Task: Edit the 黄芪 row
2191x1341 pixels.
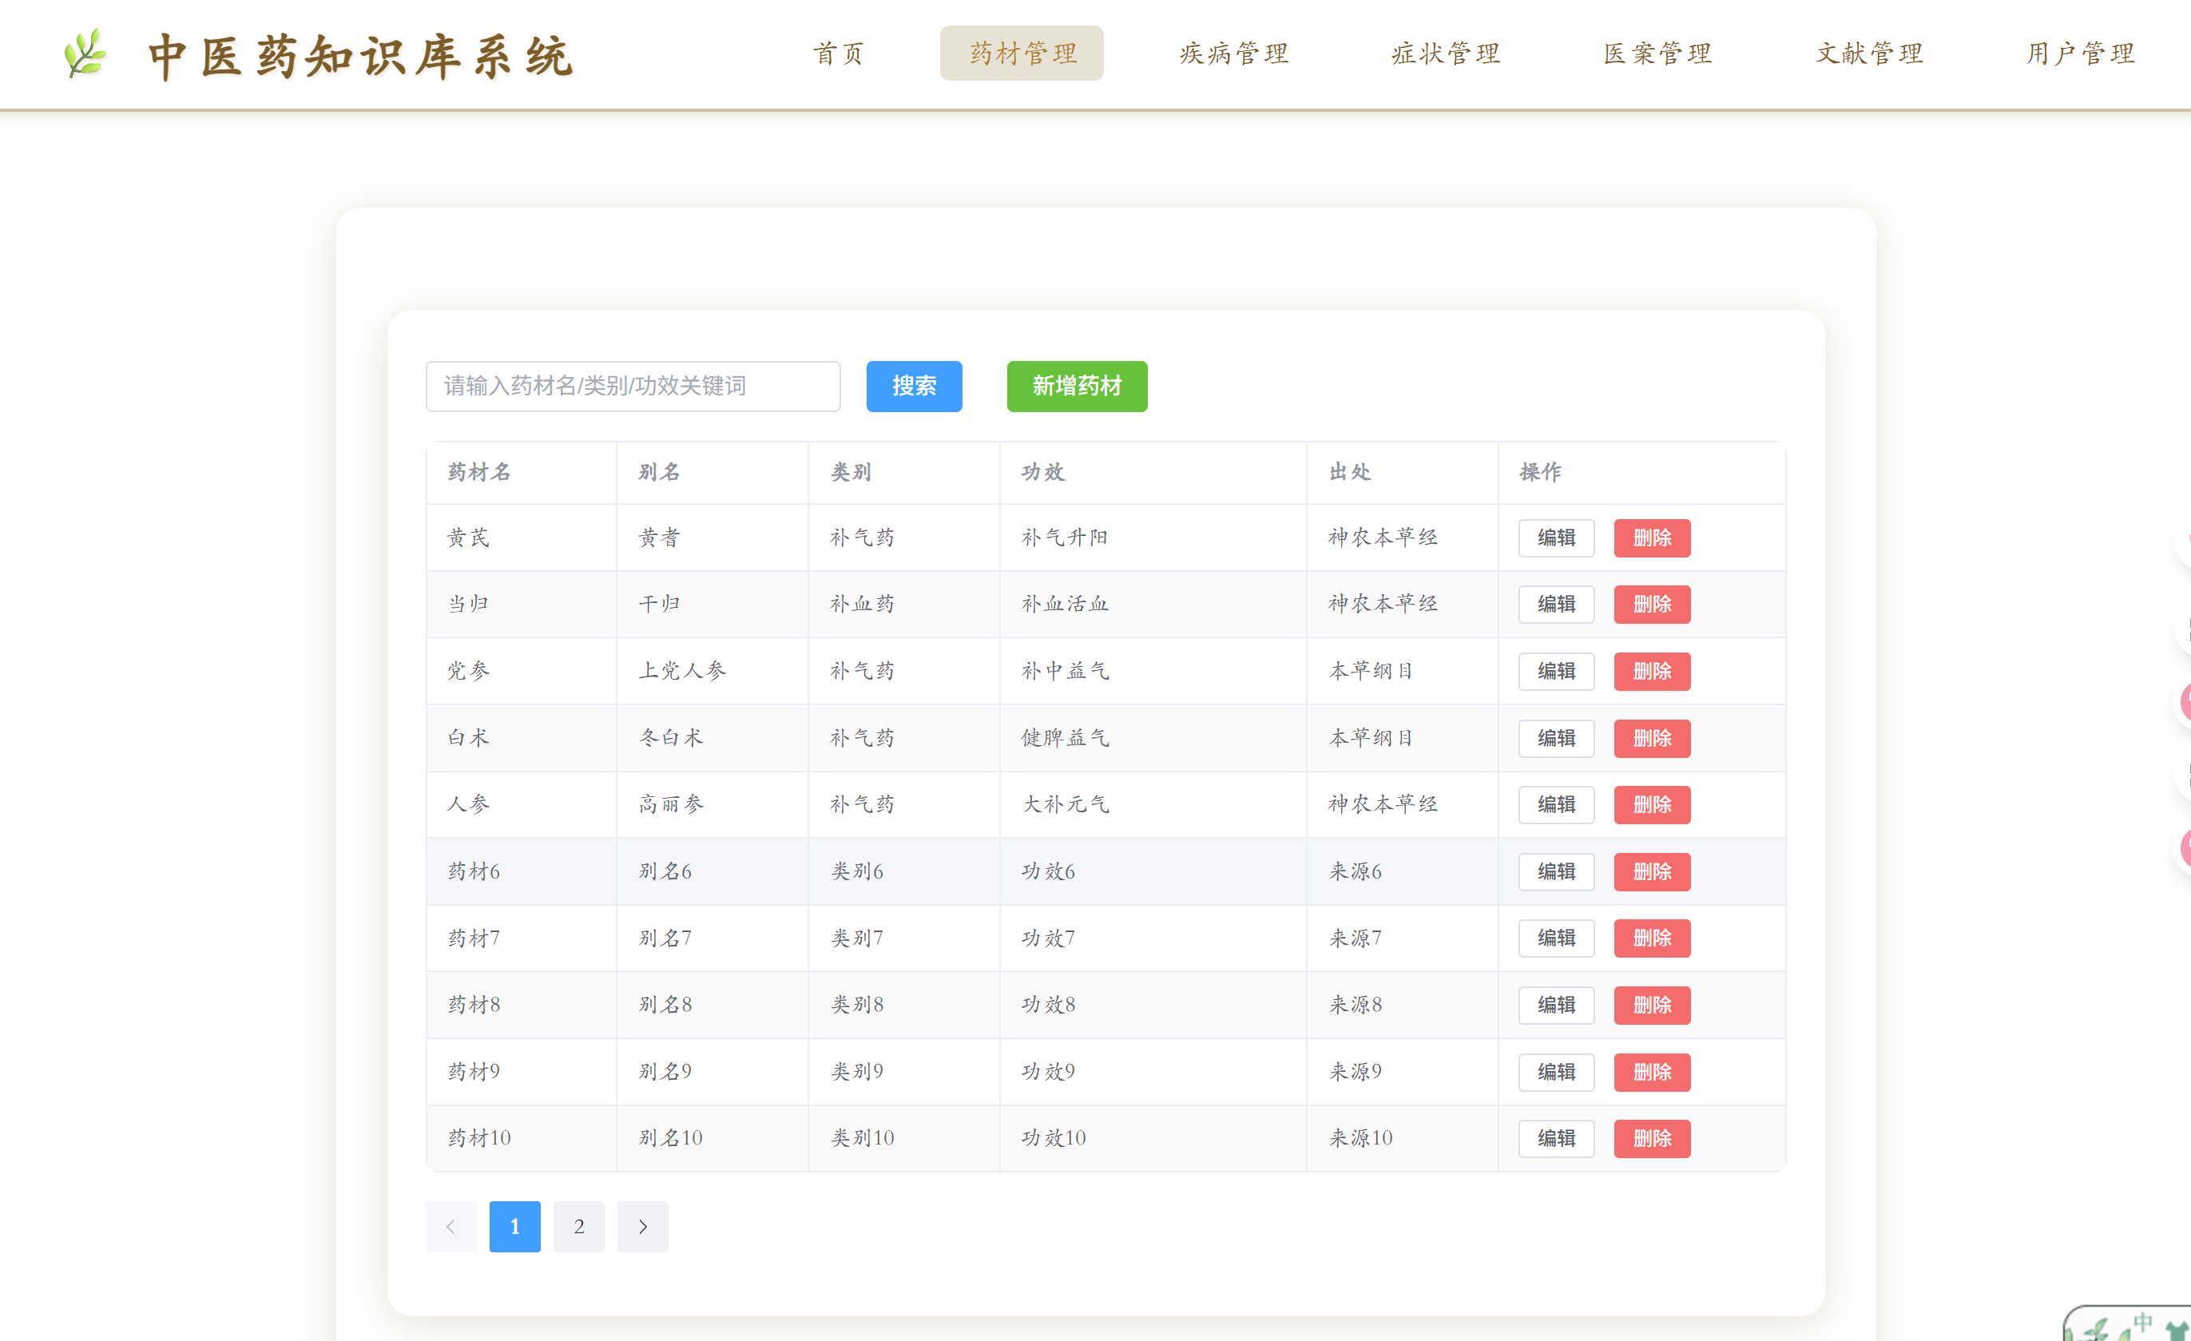Action: tap(1555, 538)
